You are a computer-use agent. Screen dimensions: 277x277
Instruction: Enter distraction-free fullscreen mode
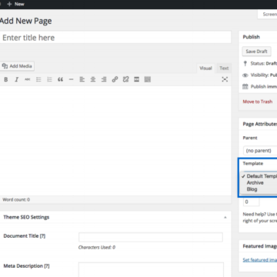pyautogui.click(x=225, y=79)
